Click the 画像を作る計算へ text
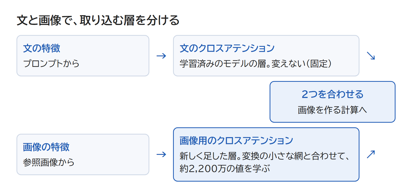Viewport: 412px width, 196px height. pyautogui.click(x=332, y=110)
